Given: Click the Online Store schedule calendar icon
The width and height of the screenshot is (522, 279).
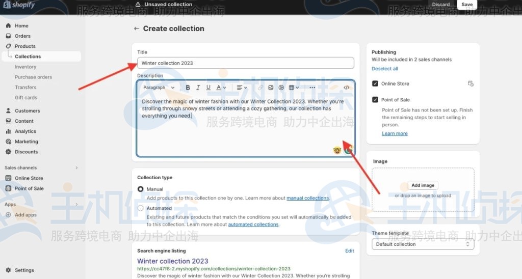Looking at the screenshot, I should point(471,83).
